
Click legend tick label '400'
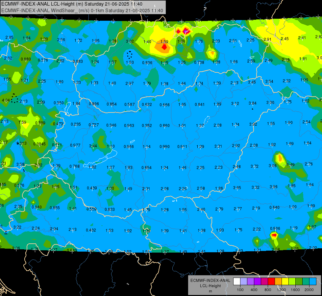pos(254,290)
